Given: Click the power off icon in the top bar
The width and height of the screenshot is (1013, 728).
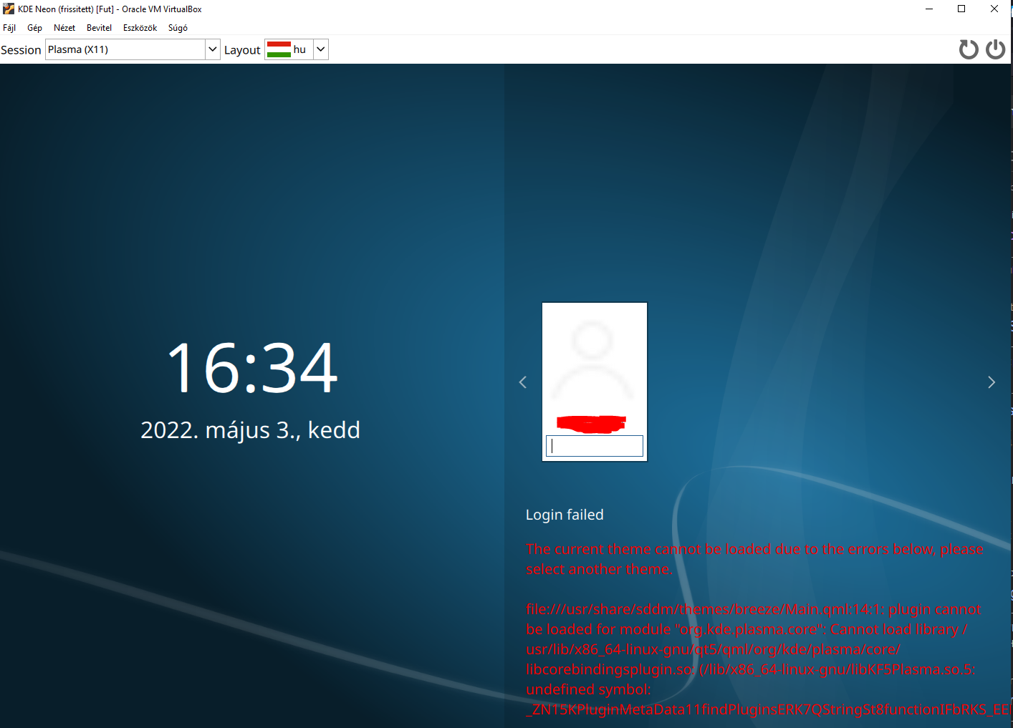Looking at the screenshot, I should click(995, 49).
